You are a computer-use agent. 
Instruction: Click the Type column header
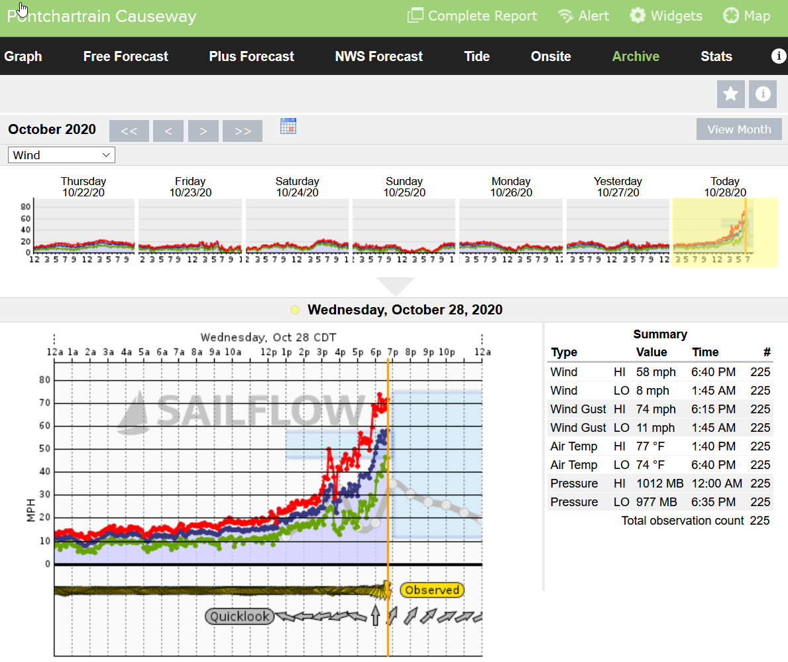point(564,352)
